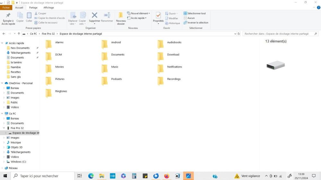Click the Renommer icon

pos(107,15)
